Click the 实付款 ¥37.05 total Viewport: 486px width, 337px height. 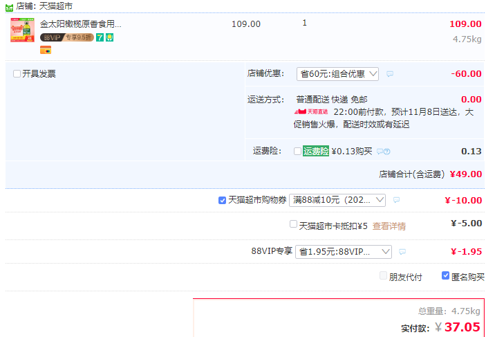click(x=458, y=327)
